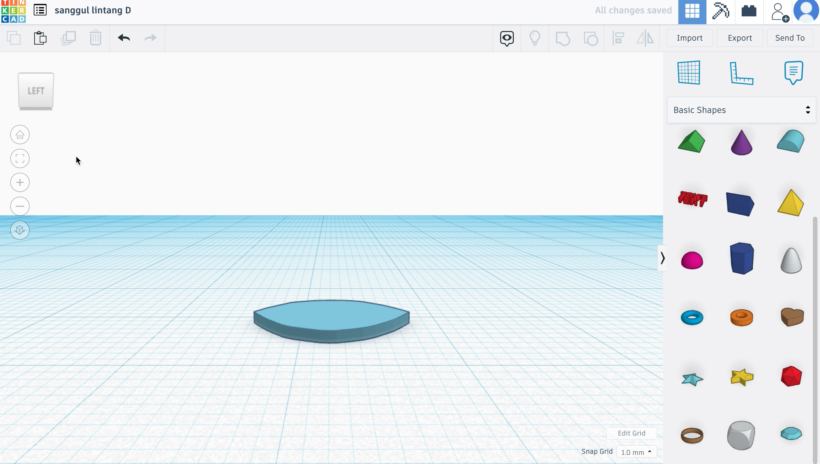820x464 pixels.
Task: Select the dark blue Polygon shape
Action: coord(742,258)
